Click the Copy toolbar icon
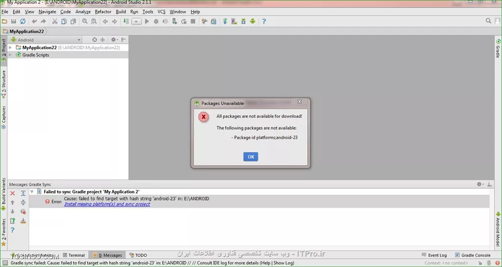502x267 pixels. pos(64,22)
